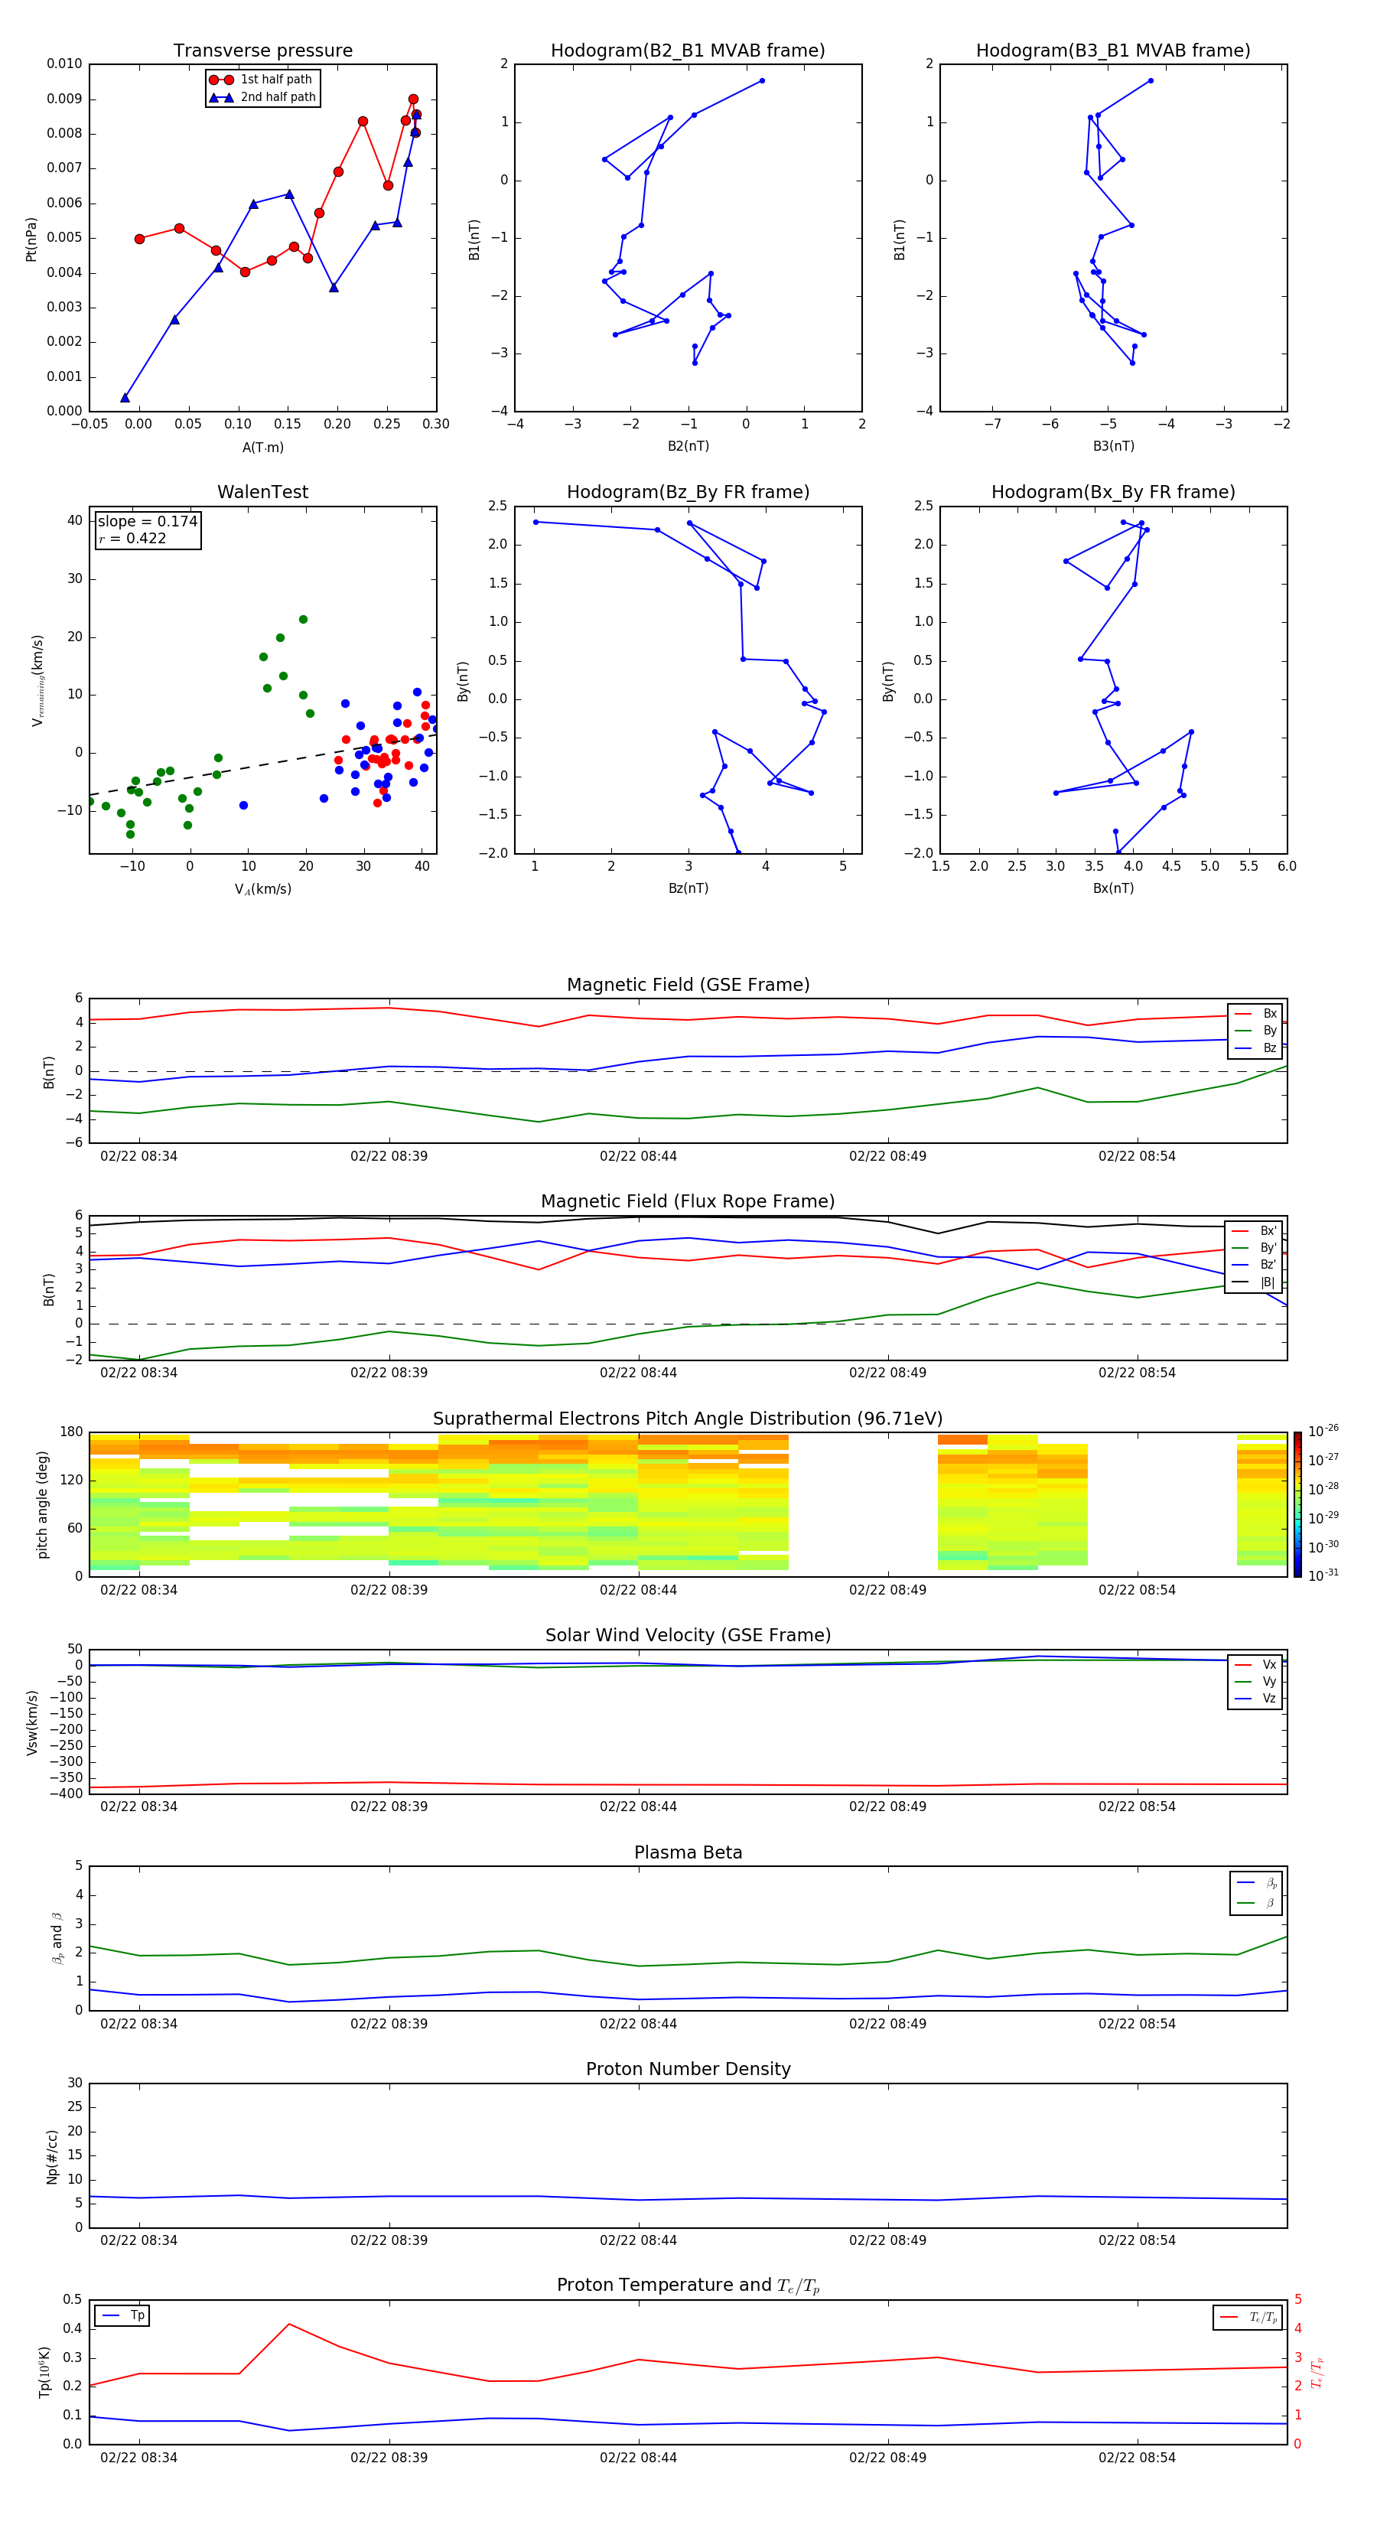Click the 'B2(nT)' x-axis label
Viewport: 1377px width, 2525px height.
688,446
